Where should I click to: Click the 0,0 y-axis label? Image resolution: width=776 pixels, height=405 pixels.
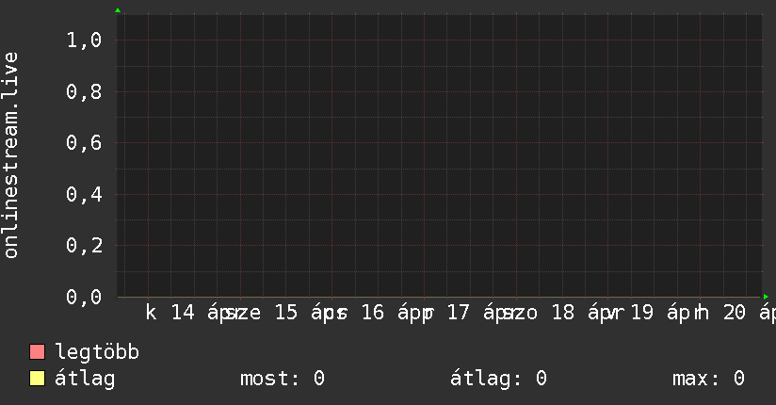click(x=84, y=298)
